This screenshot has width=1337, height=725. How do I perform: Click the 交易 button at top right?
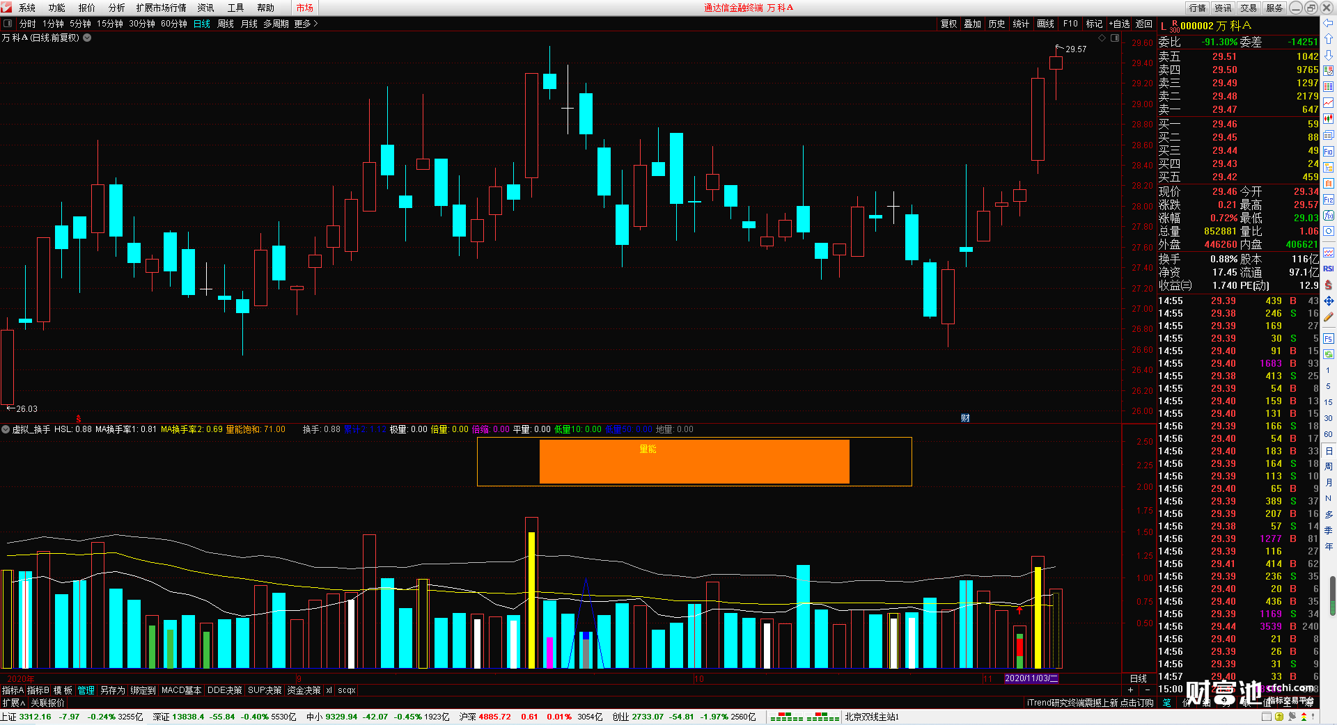(x=1249, y=8)
